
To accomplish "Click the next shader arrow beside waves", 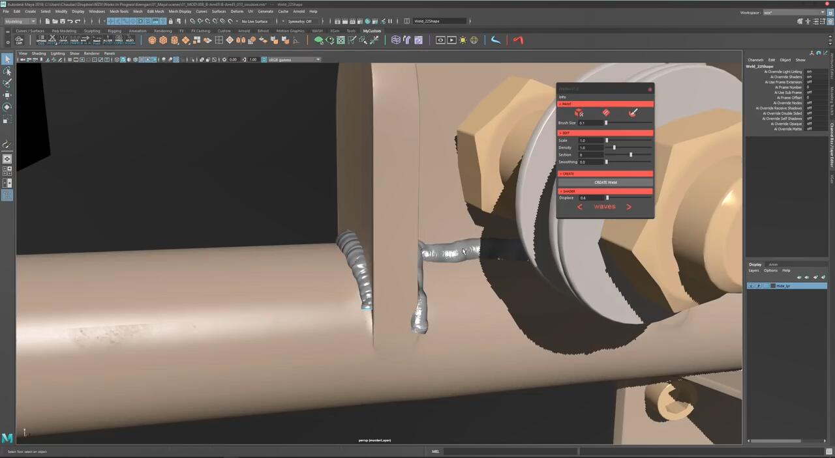I will point(629,207).
